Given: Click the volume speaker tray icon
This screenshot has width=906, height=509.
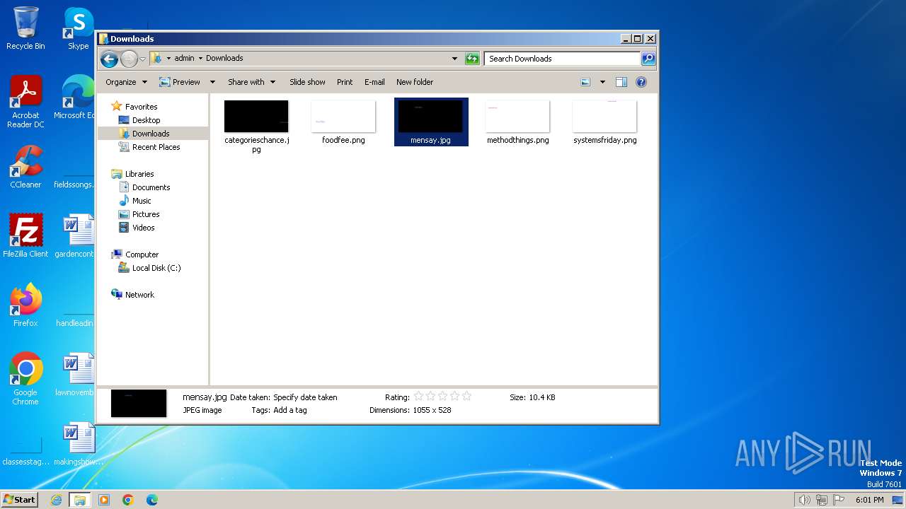Looking at the screenshot, I should coord(804,500).
